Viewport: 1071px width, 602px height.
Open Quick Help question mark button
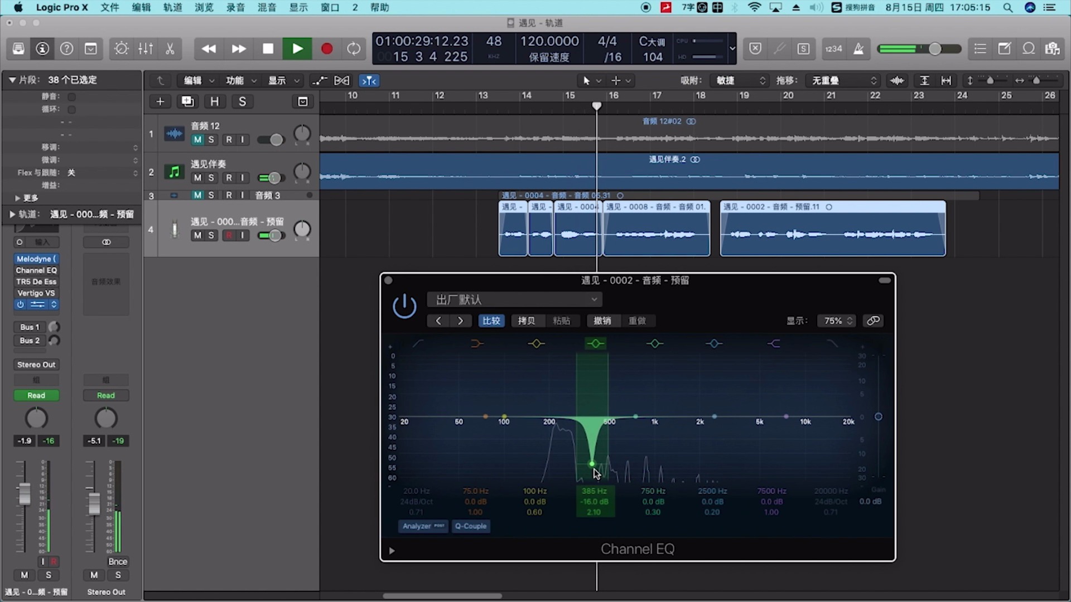[x=66, y=49]
